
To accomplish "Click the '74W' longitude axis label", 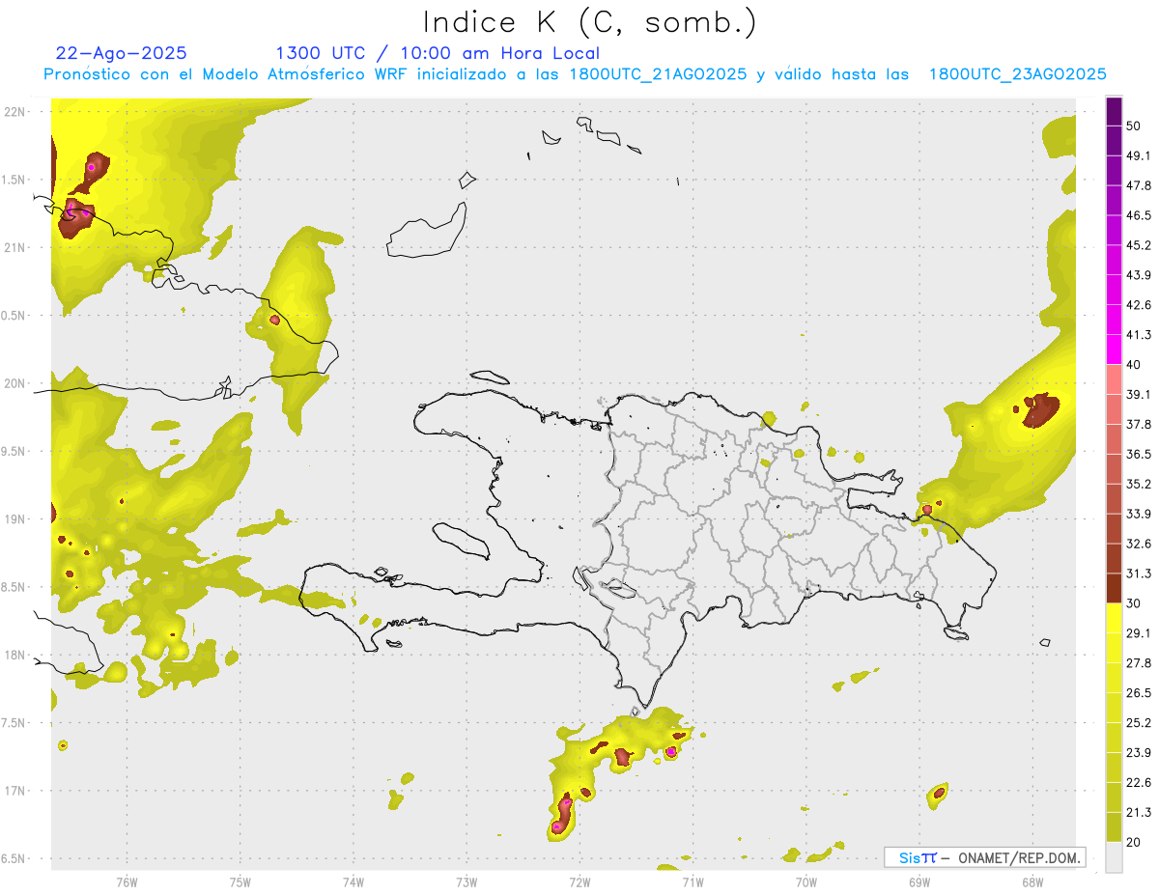I will coord(353,881).
